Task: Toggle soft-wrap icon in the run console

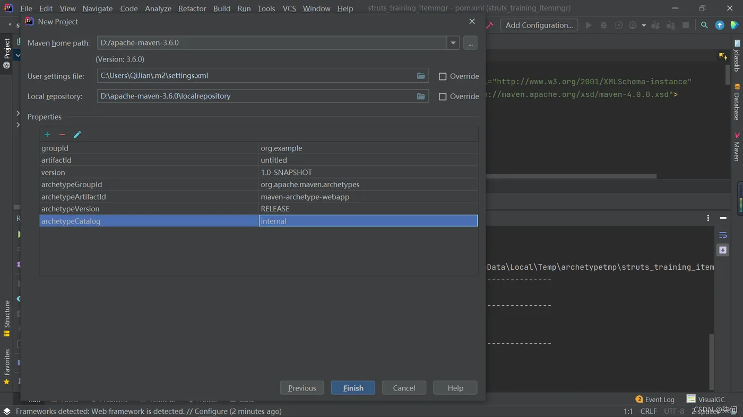Action: (x=723, y=235)
